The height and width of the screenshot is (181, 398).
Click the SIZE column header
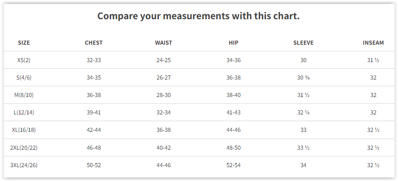[24, 43]
